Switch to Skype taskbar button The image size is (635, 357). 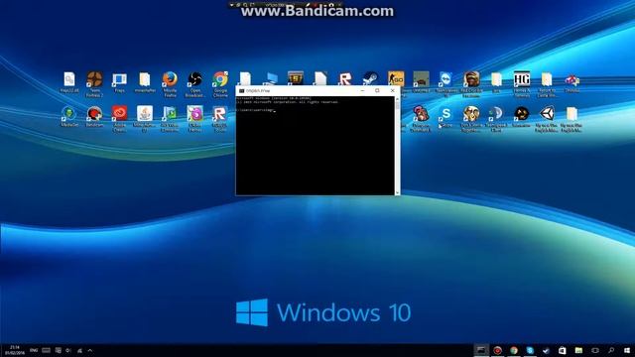530,350
